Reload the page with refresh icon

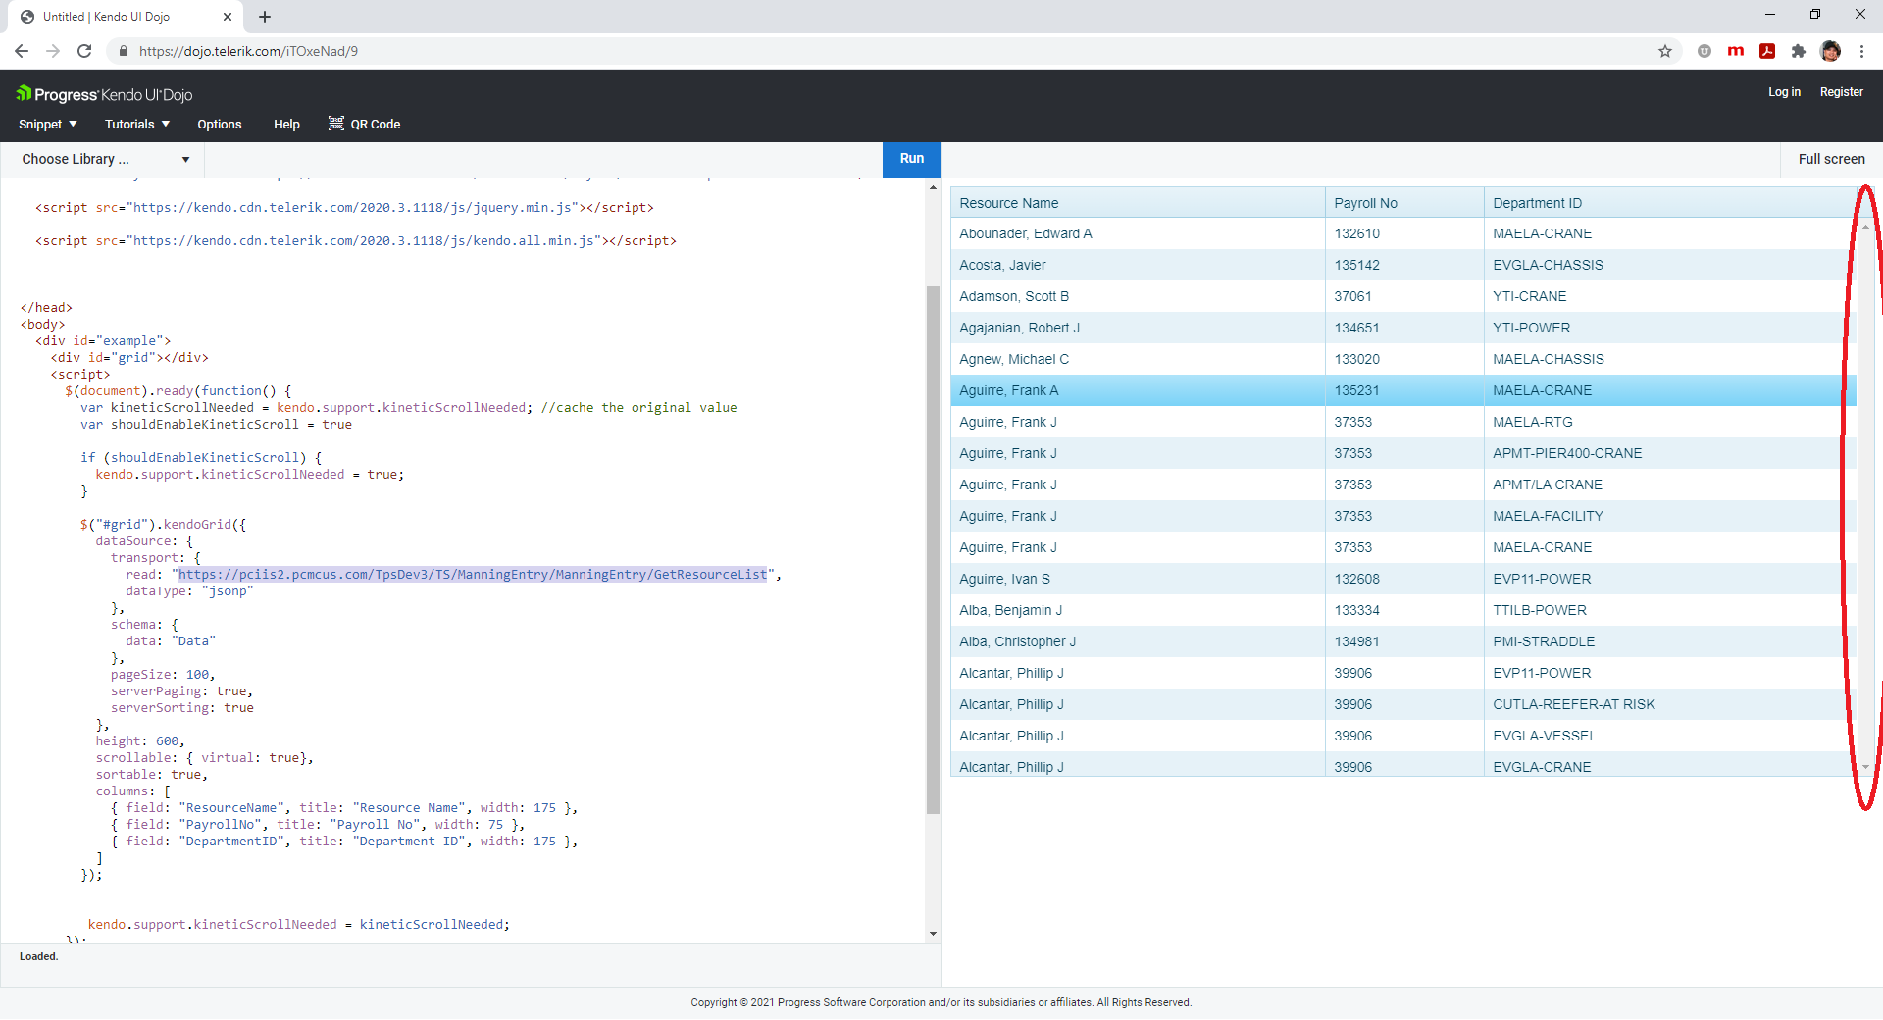pos(84,51)
